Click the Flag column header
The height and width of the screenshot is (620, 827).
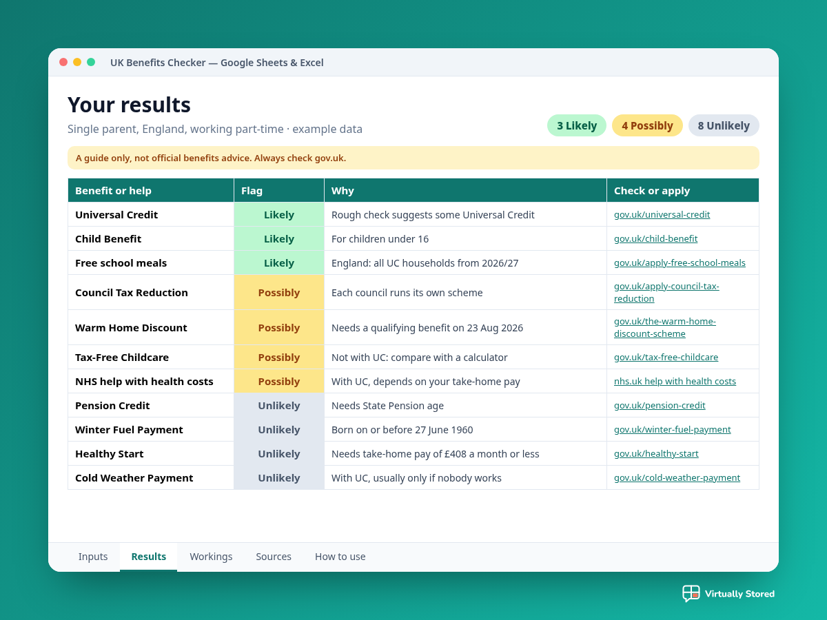click(x=279, y=190)
